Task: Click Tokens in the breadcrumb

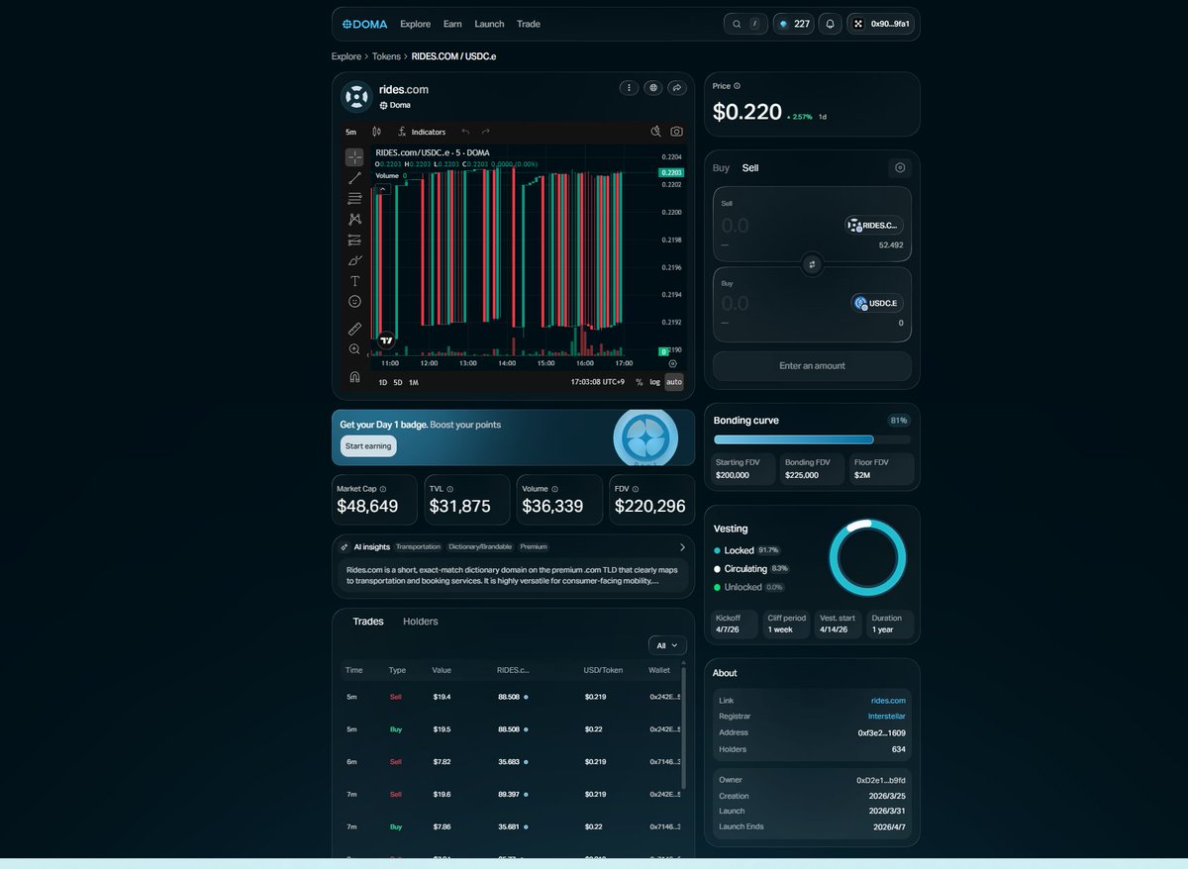Action: click(386, 56)
